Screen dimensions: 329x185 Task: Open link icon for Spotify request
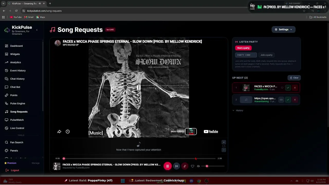[x=281, y=100]
